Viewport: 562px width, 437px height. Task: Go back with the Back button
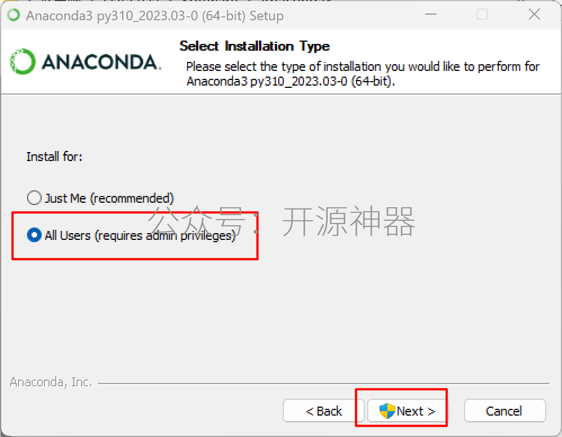(x=324, y=411)
